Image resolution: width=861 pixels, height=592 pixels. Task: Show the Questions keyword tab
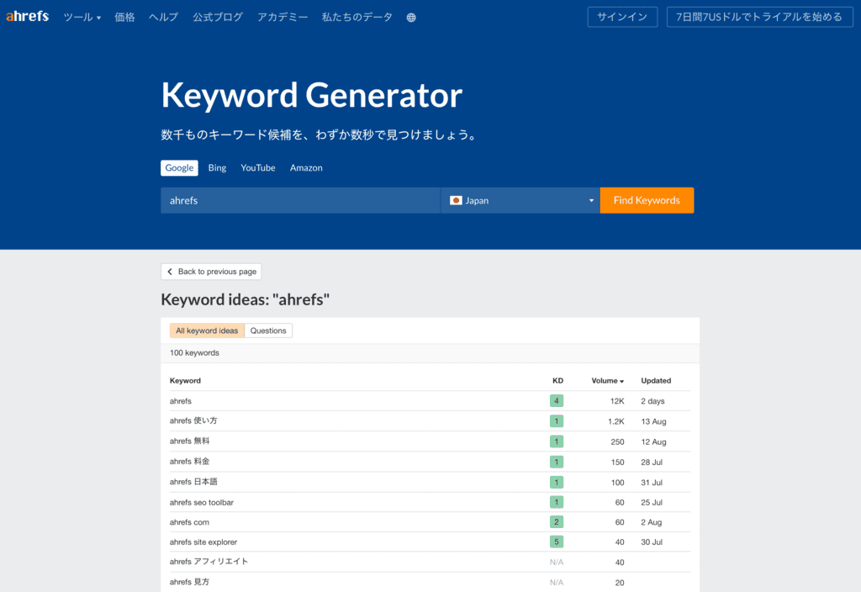(x=268, y=331)
